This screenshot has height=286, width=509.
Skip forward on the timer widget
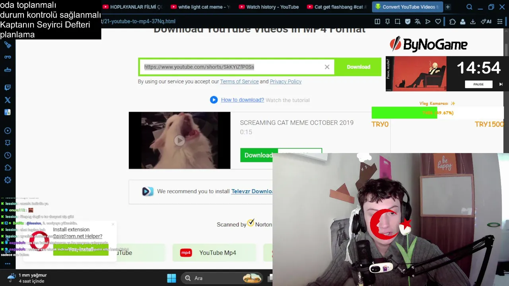coord(501,84)
